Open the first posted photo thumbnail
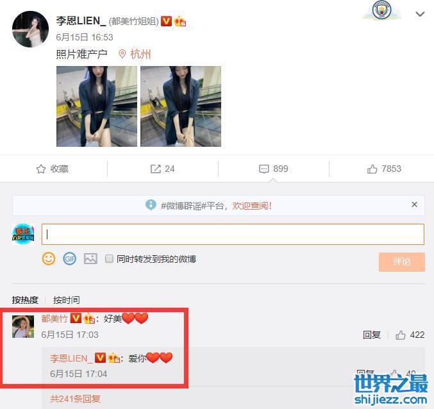 [97, 106]
